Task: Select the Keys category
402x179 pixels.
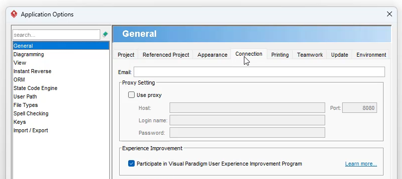Action: tap(61, 122)
